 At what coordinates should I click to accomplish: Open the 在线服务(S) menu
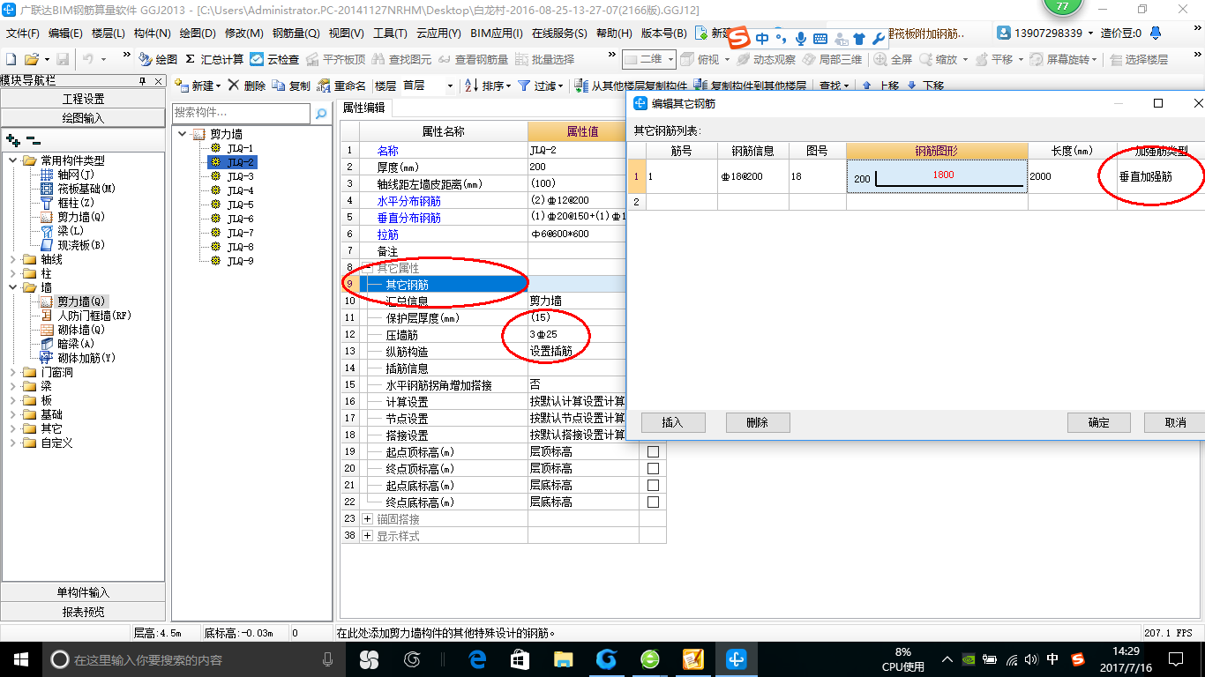[x=559, y=33]
